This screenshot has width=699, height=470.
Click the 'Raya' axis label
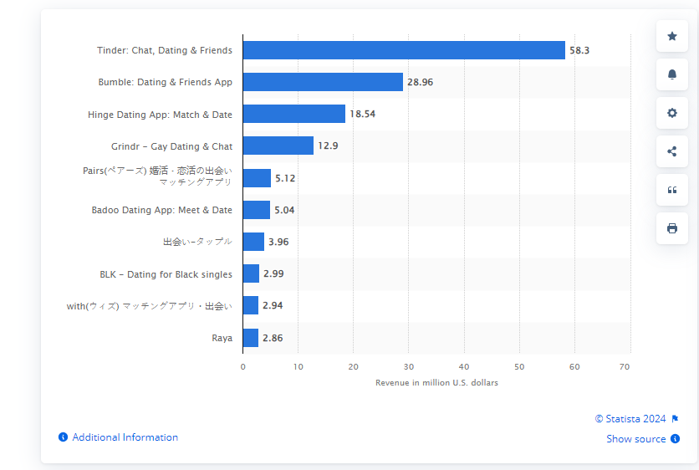click(222, 338)
